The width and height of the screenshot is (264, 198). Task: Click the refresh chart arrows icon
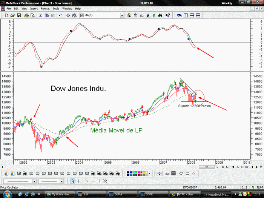pyautogui.click(x=223, y=167)
